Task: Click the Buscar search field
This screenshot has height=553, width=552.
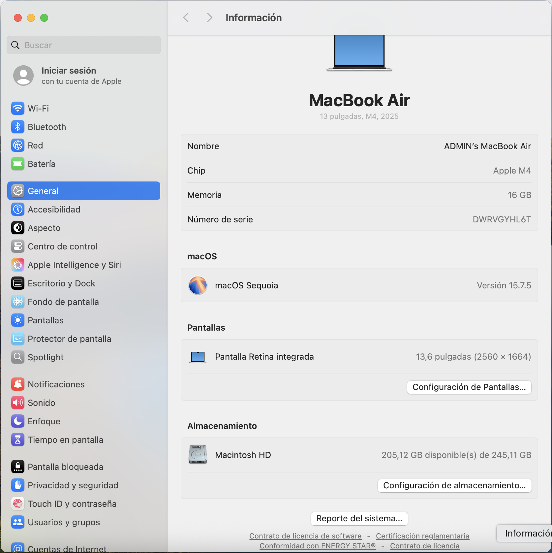Action: (84, 45)
